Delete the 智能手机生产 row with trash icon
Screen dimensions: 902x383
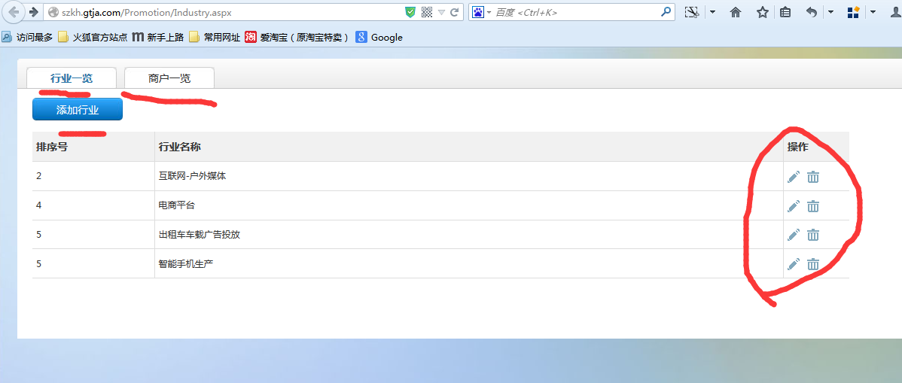[x=813, y=264]
